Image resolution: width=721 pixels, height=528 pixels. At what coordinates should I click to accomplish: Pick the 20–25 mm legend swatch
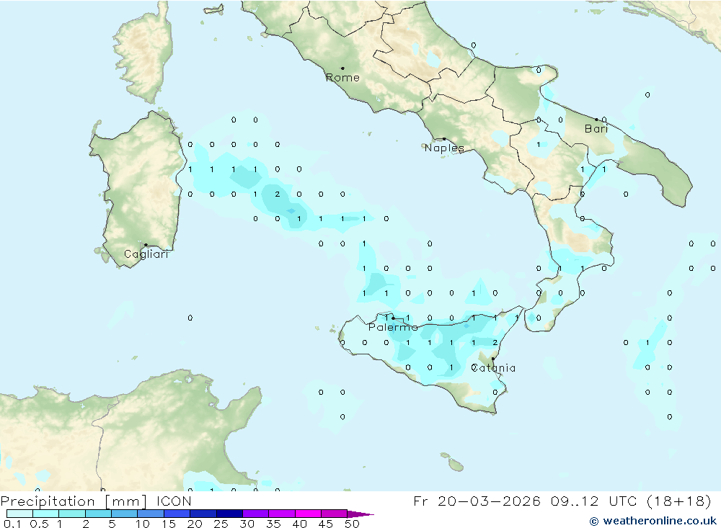(203, 514)
